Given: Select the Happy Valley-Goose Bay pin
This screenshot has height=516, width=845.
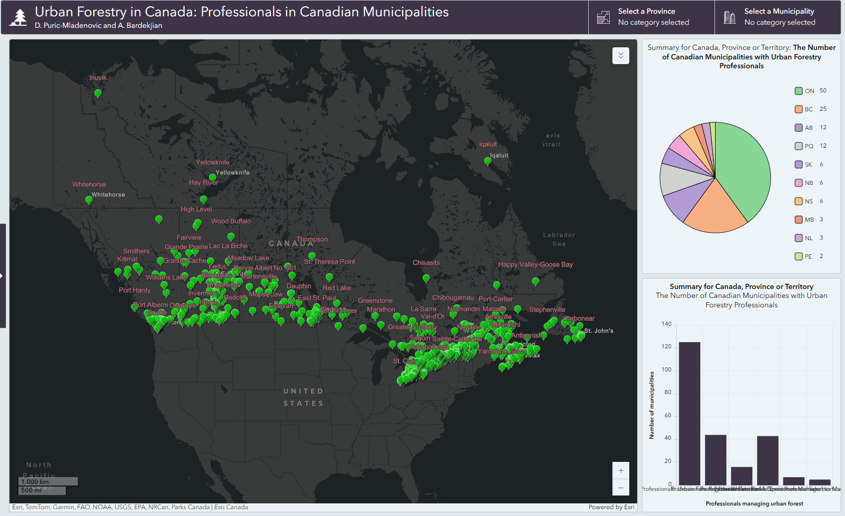Looking at the screenshot, I should 536,282.
